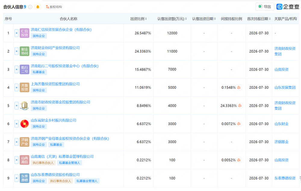Click indirect holding icon next to 24.3363%

(240, 106)
